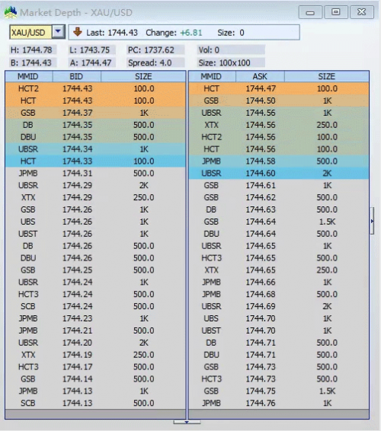Sort by ASK column header
This screenshot has height=431, width=381.
coord(260,76)
